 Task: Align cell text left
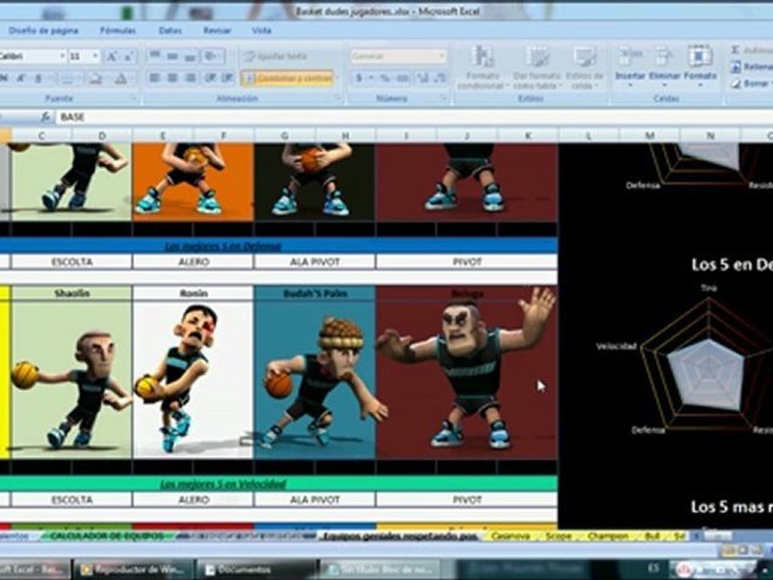[x=155, y=78]
